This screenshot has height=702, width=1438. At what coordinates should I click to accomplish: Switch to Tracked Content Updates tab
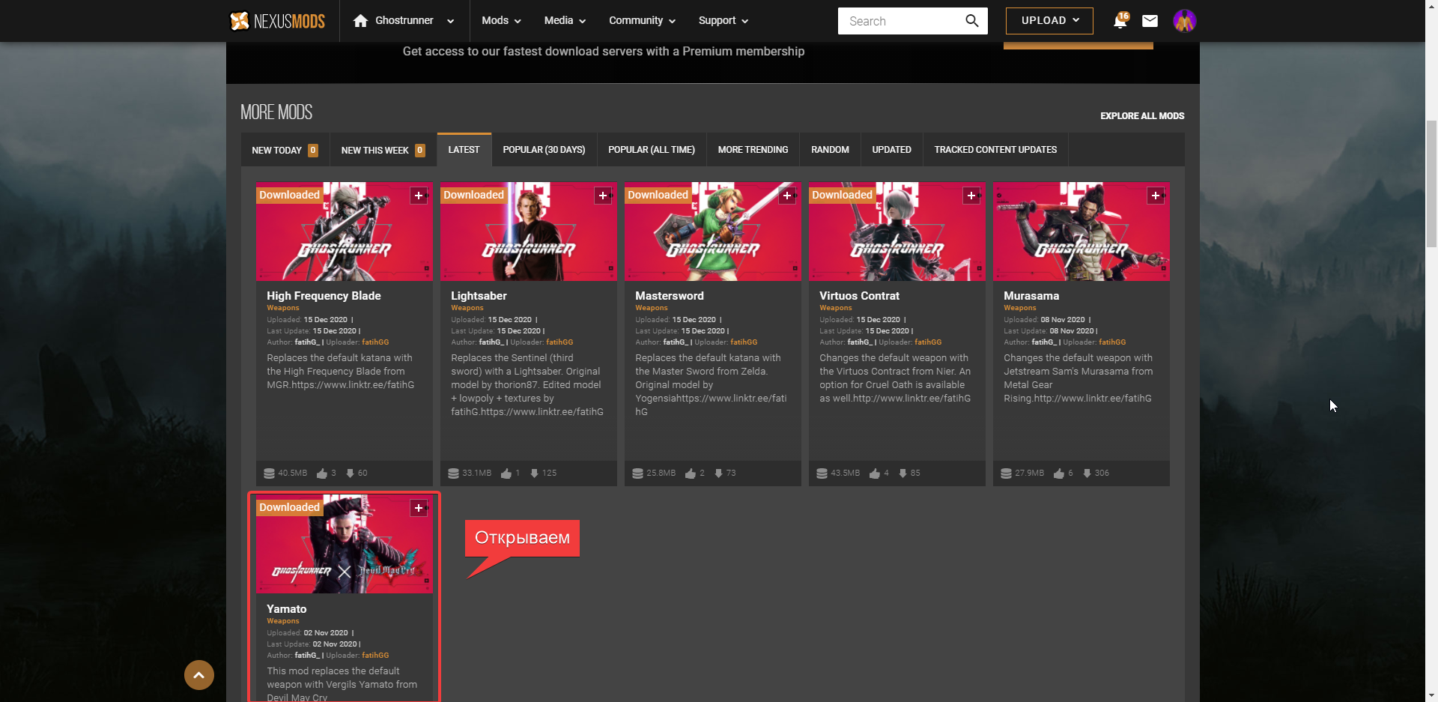(995, 150)
